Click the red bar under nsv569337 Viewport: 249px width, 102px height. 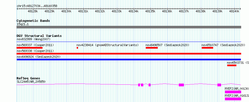point(30,48)
